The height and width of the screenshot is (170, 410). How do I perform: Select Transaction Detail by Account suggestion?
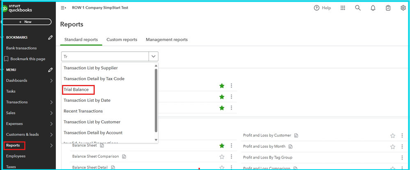(x=93, y=133)
